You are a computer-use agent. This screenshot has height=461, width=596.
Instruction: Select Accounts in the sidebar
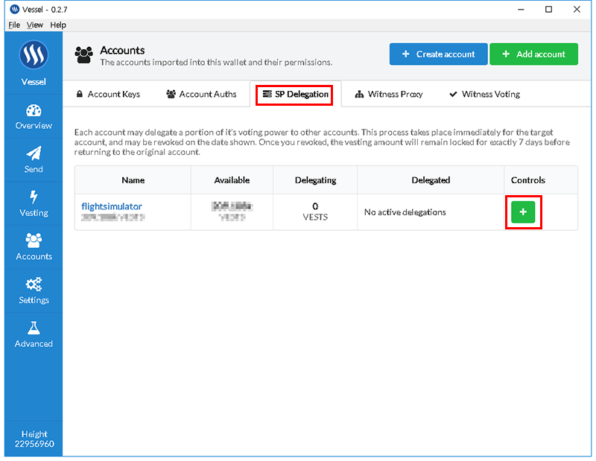click(x=34, y=247)
